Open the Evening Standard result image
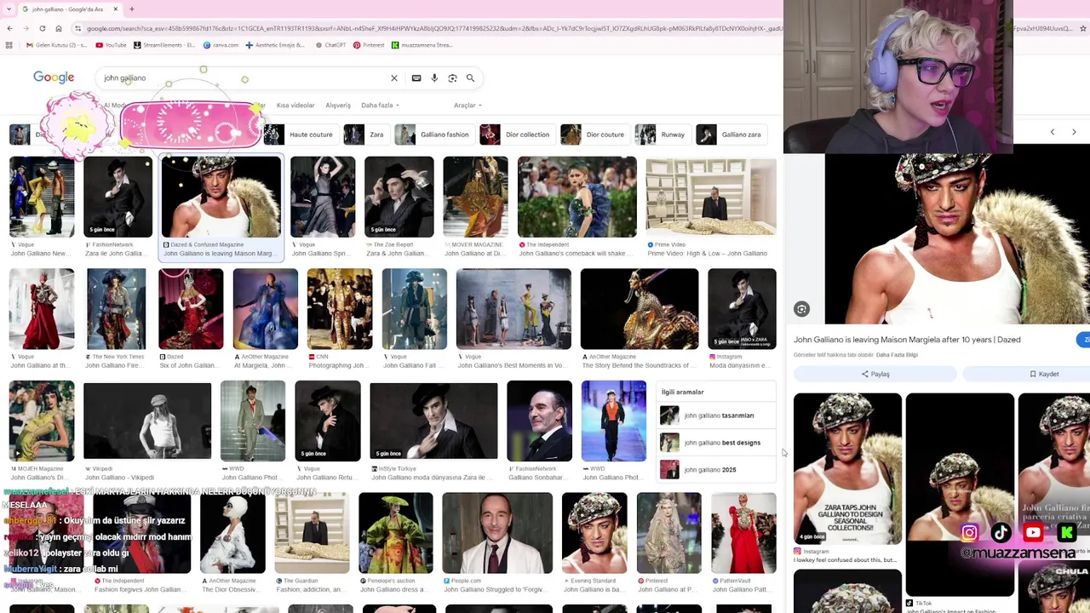The image size is (1090, 613). [x=594, y=533]
